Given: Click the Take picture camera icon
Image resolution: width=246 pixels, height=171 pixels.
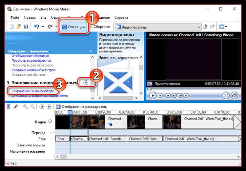Looking at the screenshot, I should coord(235,95).
